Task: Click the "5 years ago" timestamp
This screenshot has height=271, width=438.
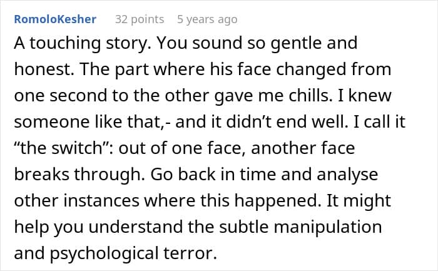Action: (x=207, y=19)
